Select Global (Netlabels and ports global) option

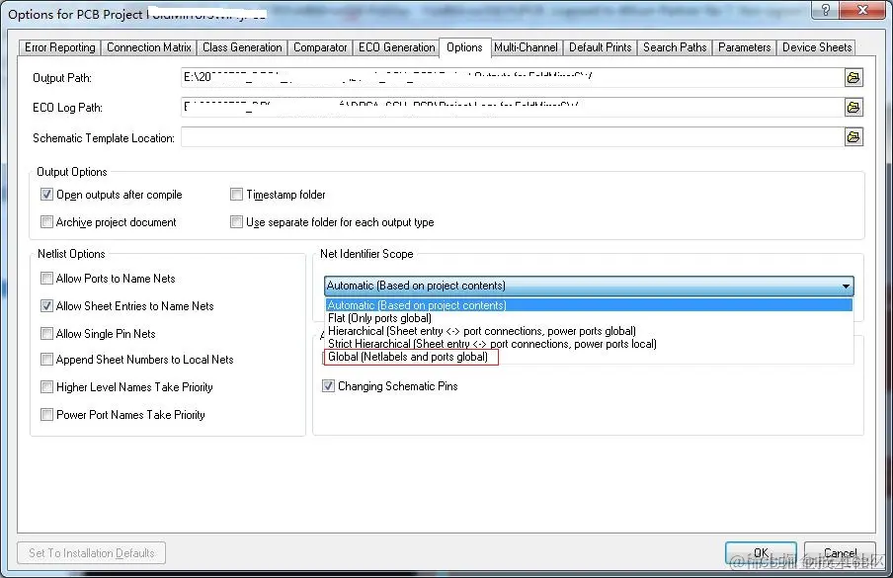coord(408,357)
